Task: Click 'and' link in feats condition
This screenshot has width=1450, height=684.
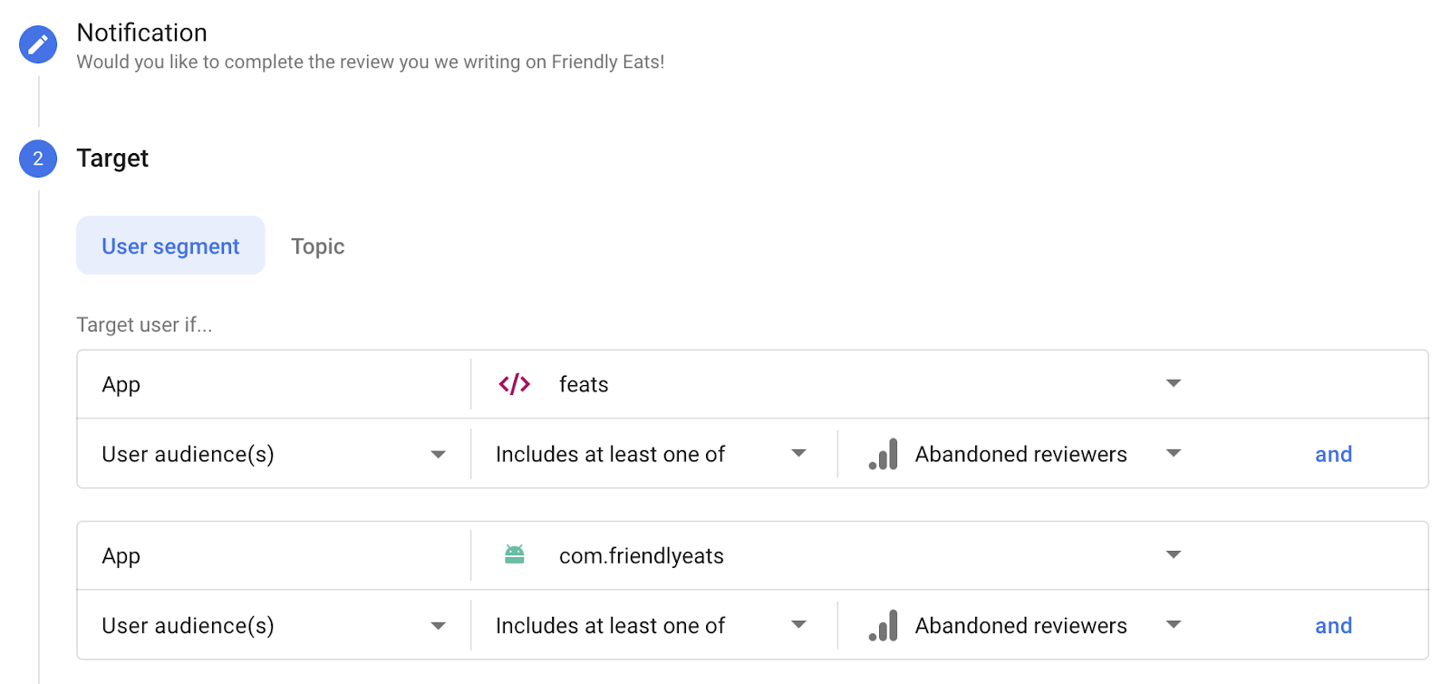Action: click(1333, 454)
